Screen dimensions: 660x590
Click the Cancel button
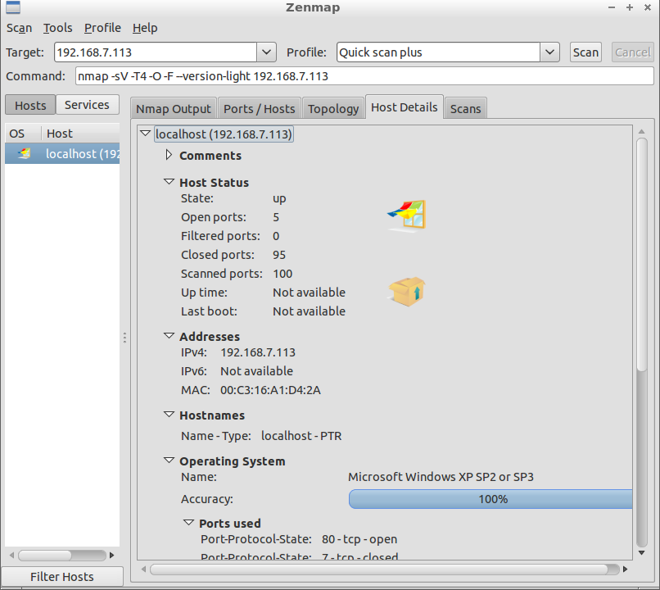click(x=633, y=52)
